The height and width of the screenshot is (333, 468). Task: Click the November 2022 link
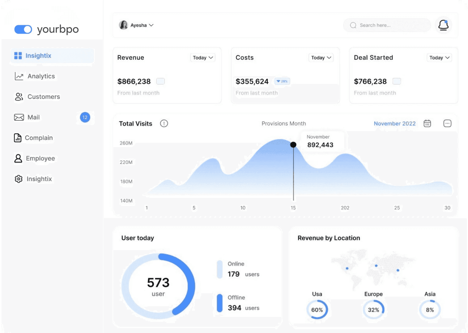pos(395,123)
